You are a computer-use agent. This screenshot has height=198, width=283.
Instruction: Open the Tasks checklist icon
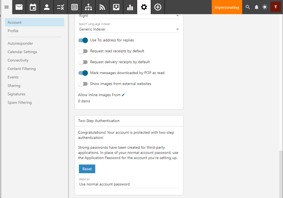[x=60, y=7]
